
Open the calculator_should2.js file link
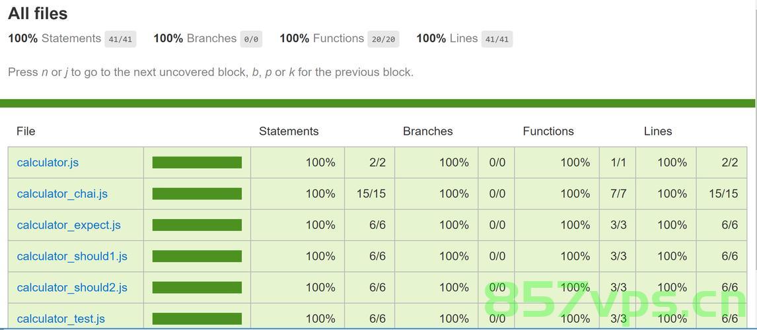tap(72, 288)
